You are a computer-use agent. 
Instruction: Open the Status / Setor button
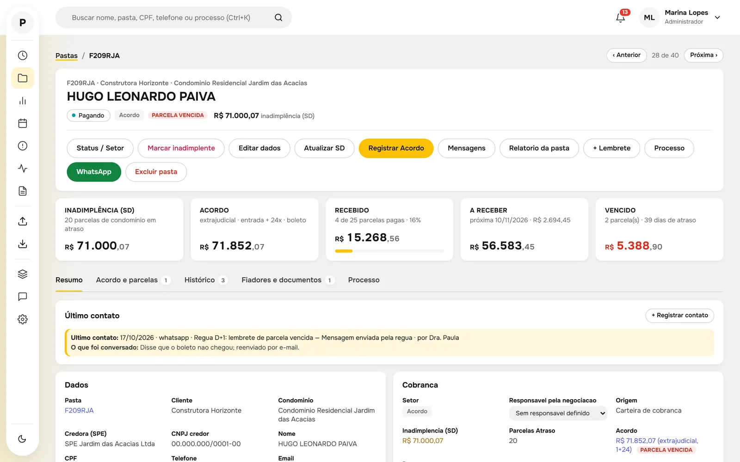tap(100, 148)
